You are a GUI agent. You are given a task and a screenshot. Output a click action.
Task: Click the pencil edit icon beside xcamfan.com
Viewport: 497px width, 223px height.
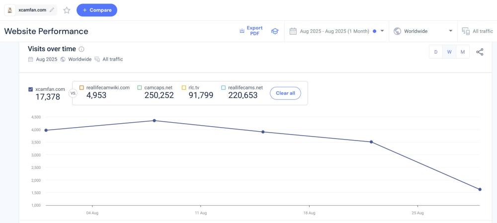coord(52,10)
